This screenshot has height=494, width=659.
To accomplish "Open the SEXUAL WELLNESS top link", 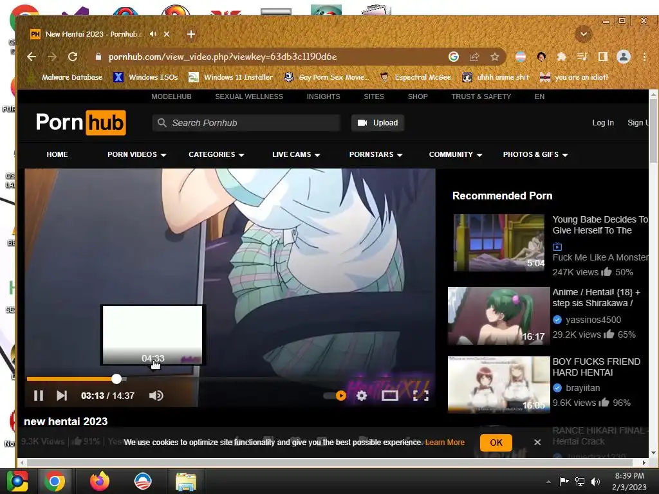I will pos(249,96).
